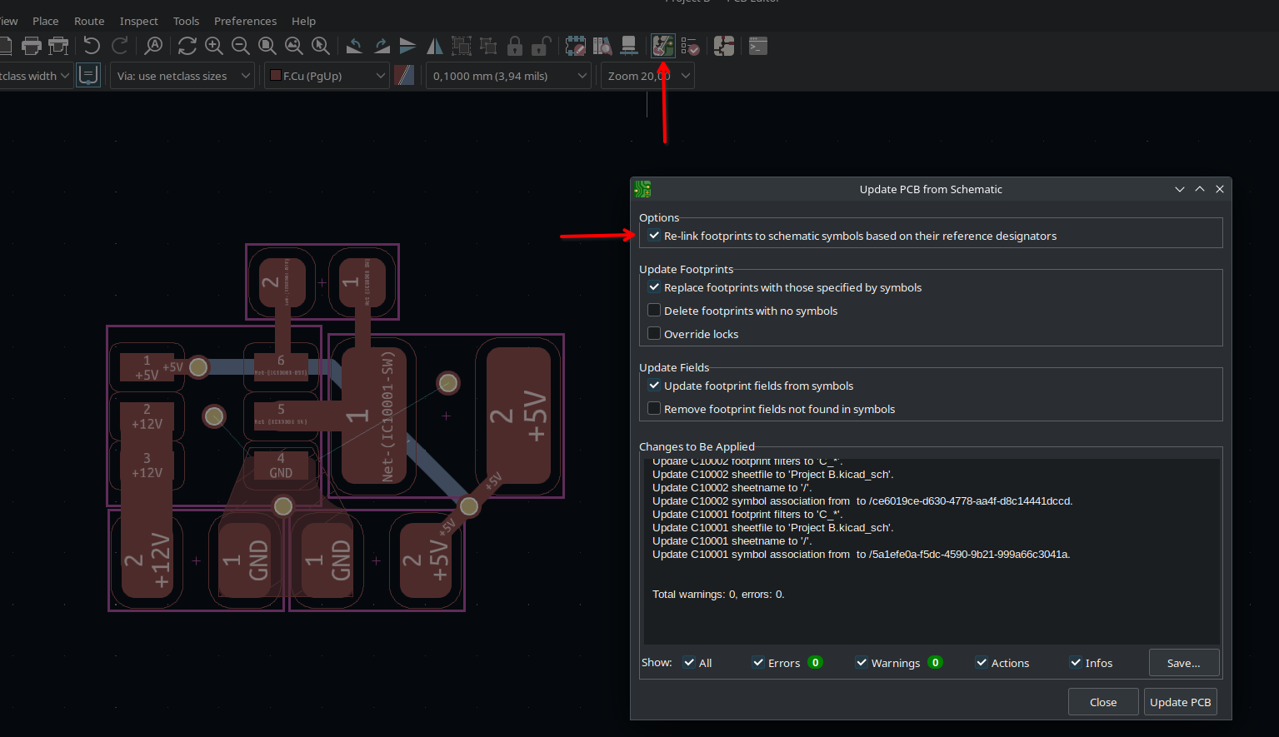Open the Inspect menu

[x=138, y=21]
